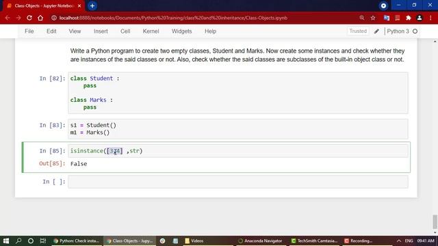Open the translate extension icon
Screen dimensions: 438x246
387,18
